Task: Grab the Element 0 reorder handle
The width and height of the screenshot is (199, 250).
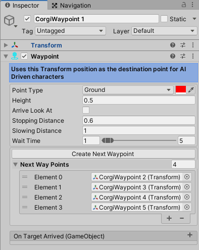Action: [25, 177]
